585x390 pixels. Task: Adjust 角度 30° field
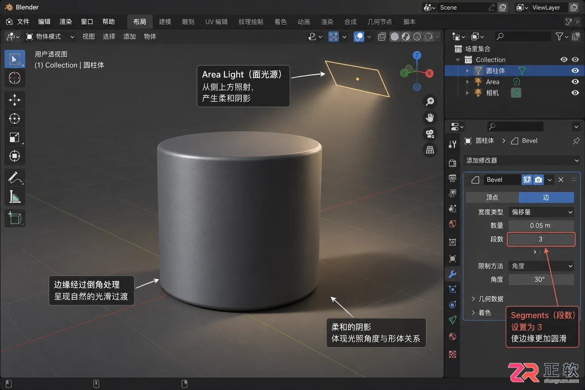point(542,279)
